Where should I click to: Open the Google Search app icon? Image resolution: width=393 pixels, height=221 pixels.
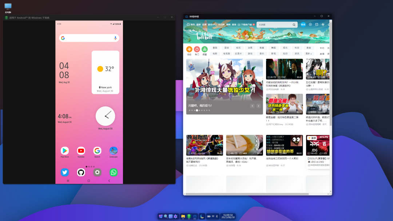click(97, 151)
